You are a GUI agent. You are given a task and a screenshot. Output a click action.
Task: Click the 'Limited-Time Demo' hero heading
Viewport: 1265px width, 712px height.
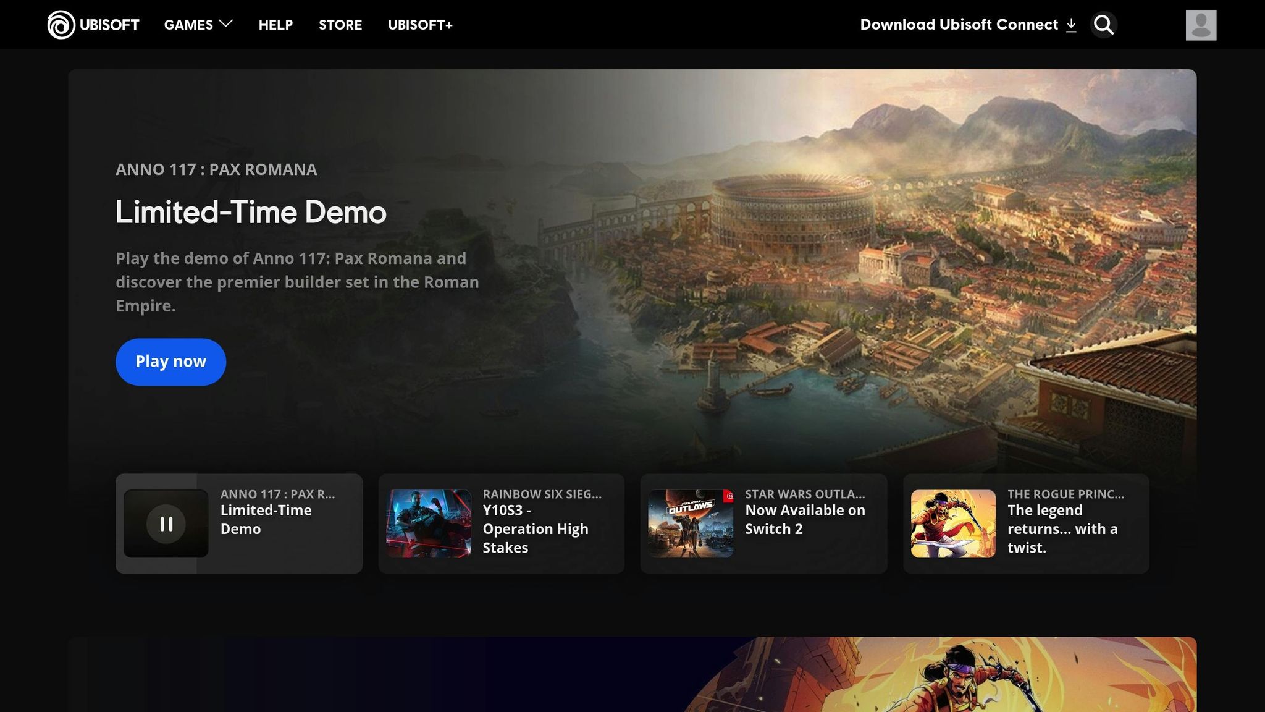(251, 212)
